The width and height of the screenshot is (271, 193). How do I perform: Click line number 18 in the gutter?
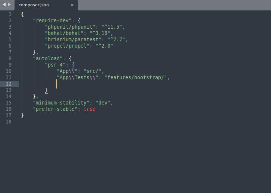[x=9, y=122]
